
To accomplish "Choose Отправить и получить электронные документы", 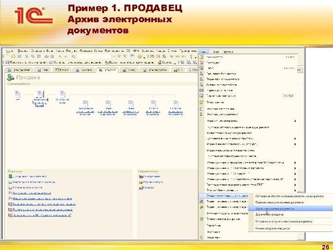I will tap(284, 221).
